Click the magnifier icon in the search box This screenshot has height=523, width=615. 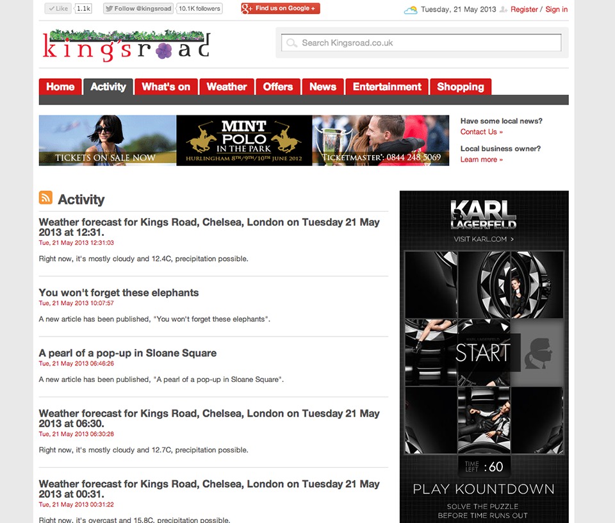(x=291, y=43)
